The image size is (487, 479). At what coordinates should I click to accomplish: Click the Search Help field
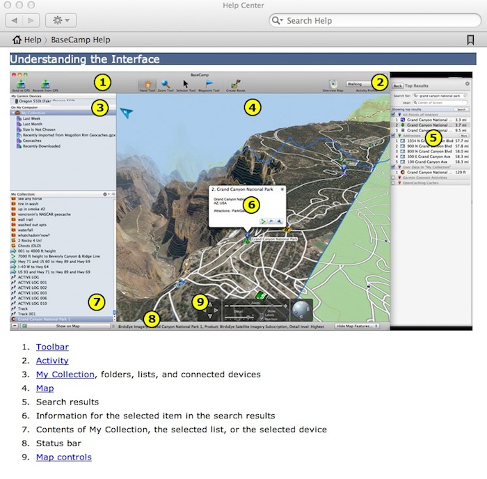coord(375,20)
